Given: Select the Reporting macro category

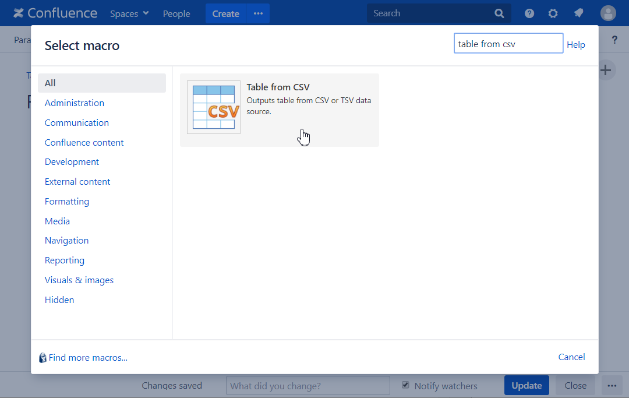Looking at the screenshot, I should coord(65,260).
